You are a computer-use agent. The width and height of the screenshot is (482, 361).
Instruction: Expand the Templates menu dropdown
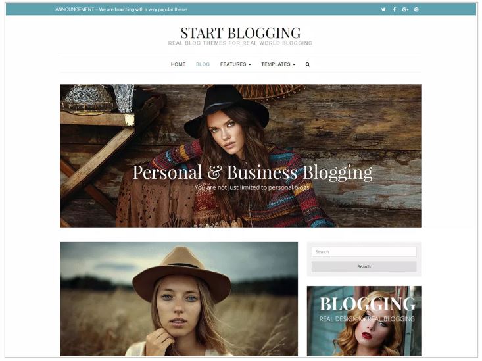coord(278,64)
